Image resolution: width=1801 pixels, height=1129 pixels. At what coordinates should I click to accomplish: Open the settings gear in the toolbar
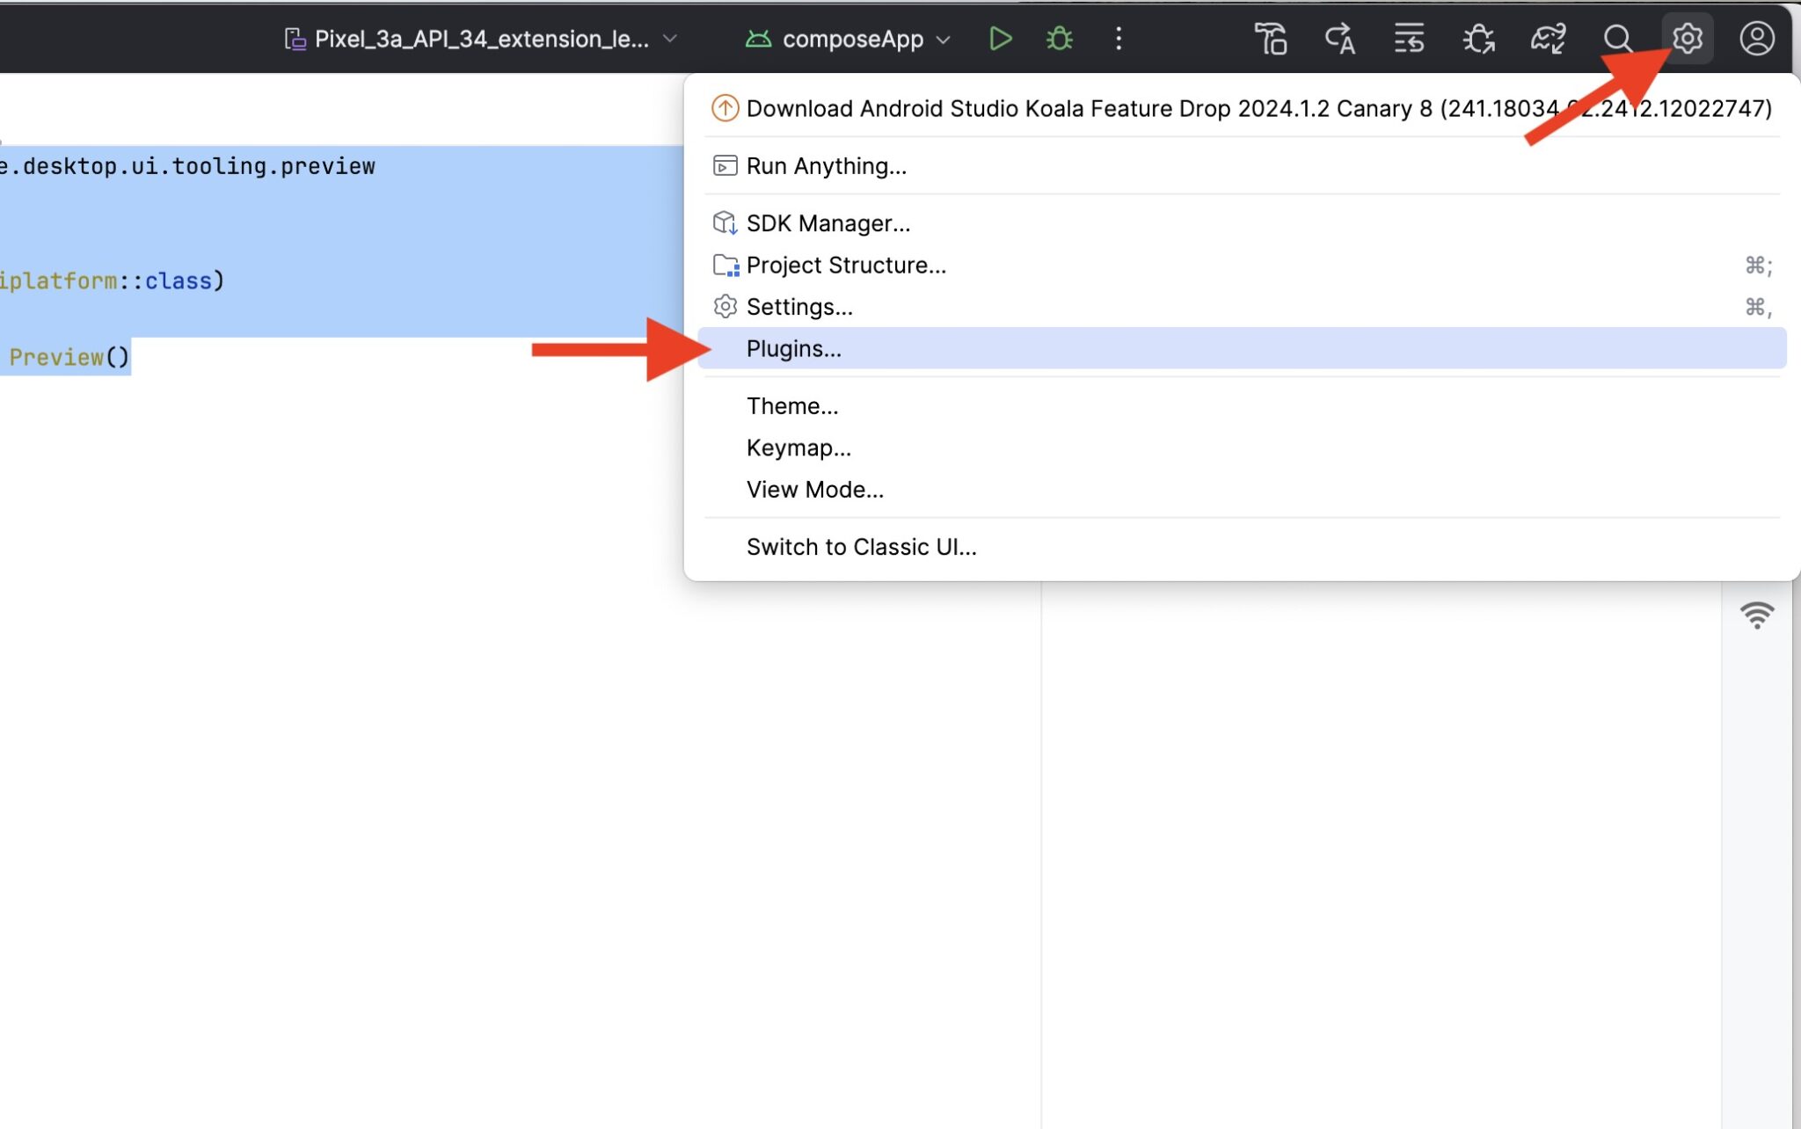coord(1687,38)
